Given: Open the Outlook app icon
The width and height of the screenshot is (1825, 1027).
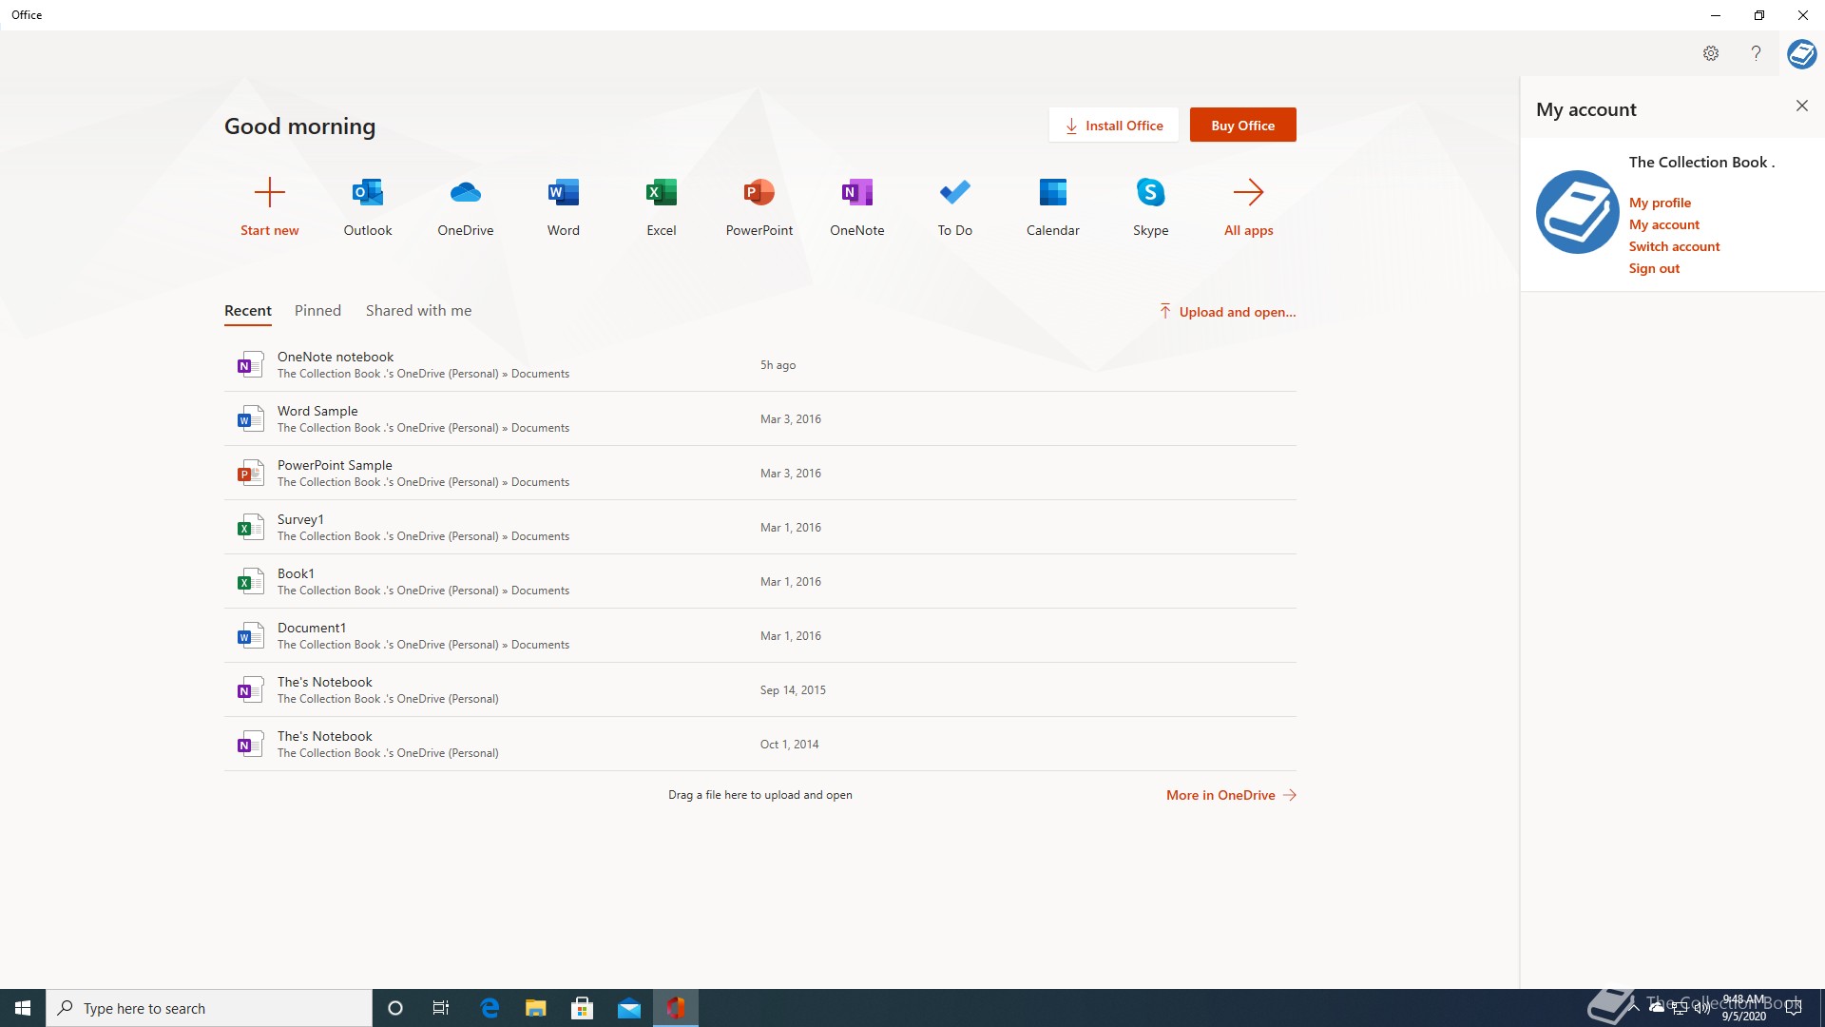Looking at the screenshot, I should tap(367, 193).
